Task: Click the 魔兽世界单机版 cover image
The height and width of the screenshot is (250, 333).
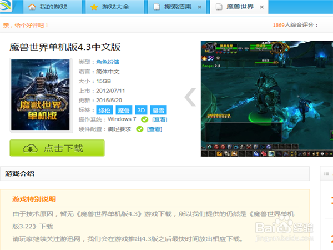Action: (x=41, y=94)
